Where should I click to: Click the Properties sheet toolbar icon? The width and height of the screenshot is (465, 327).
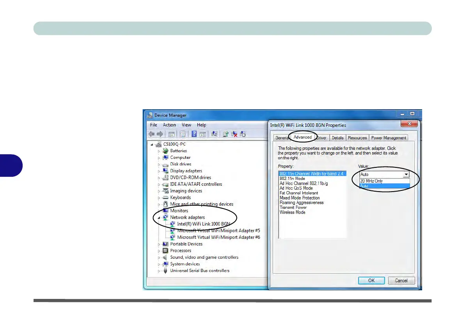[183, 134]
